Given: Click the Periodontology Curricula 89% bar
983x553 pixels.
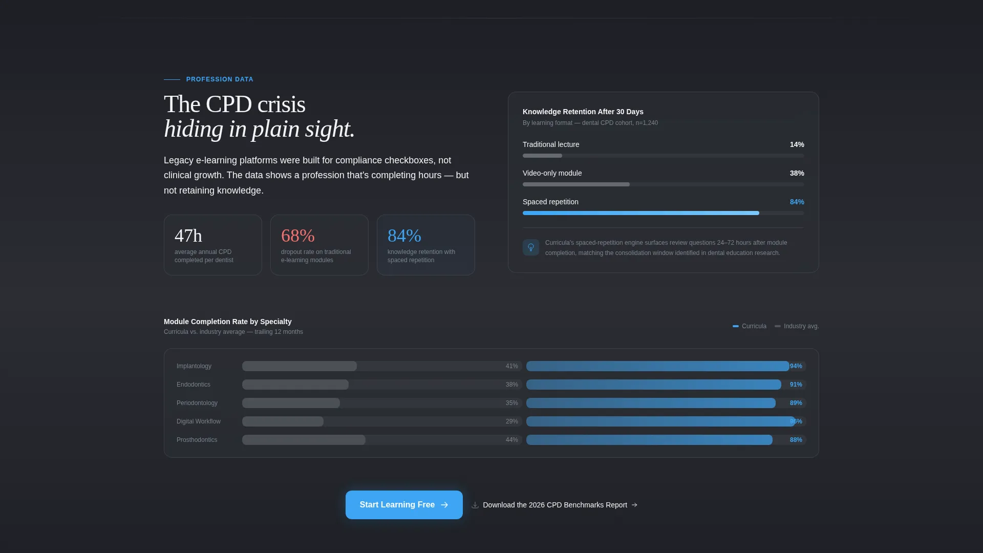Looking at the screenshot, I should [666, 403].
